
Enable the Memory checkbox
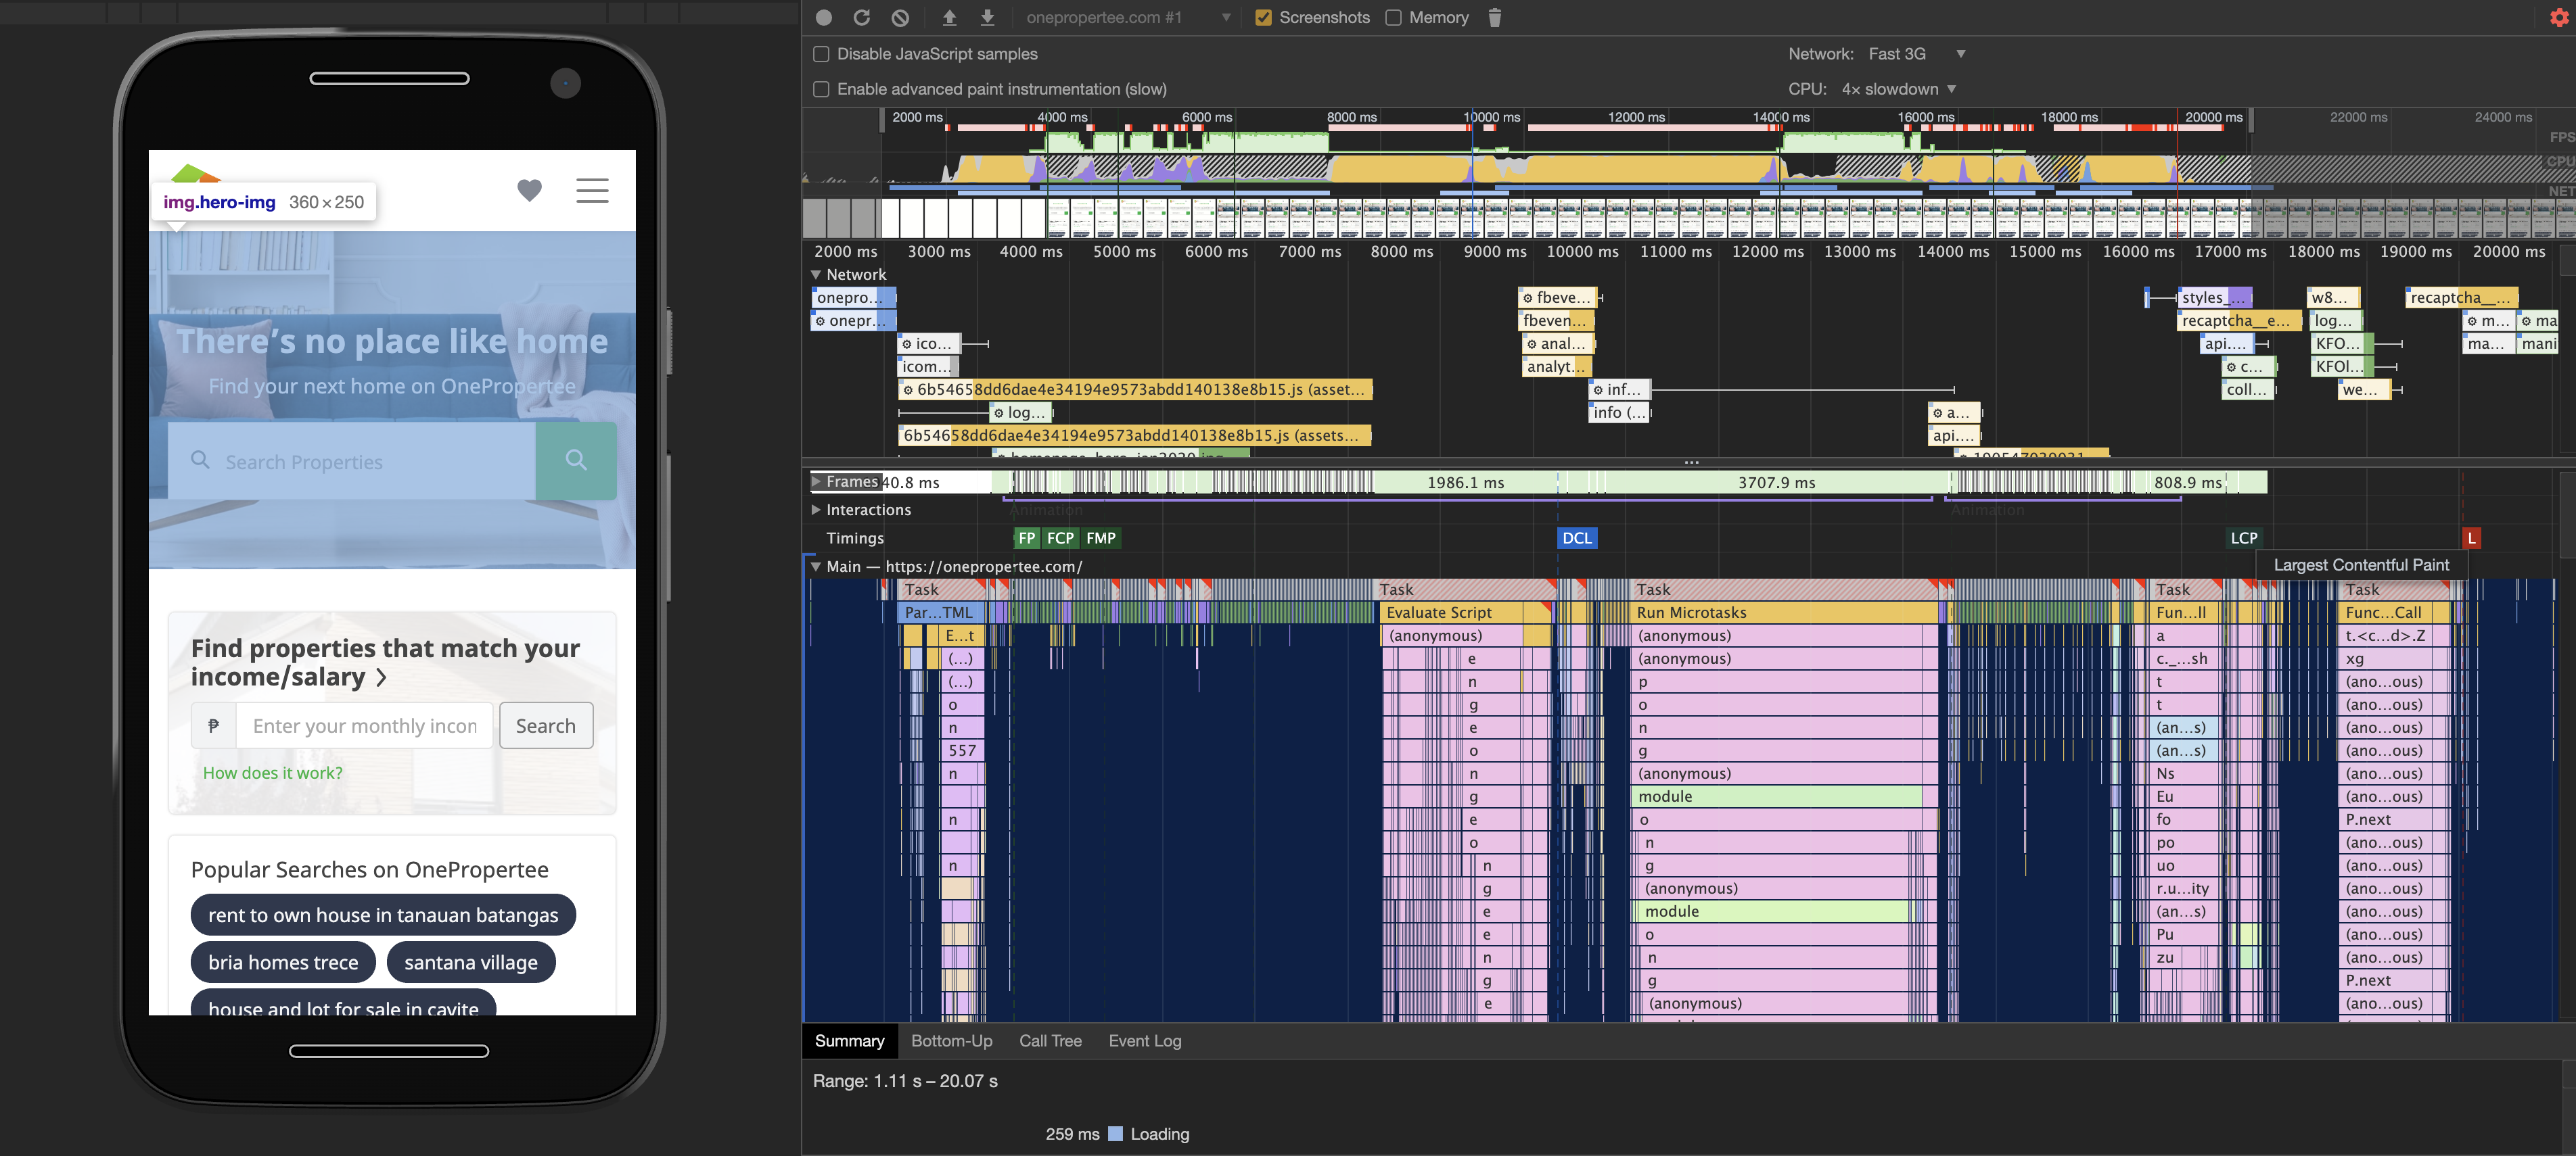pos(1393,17)
